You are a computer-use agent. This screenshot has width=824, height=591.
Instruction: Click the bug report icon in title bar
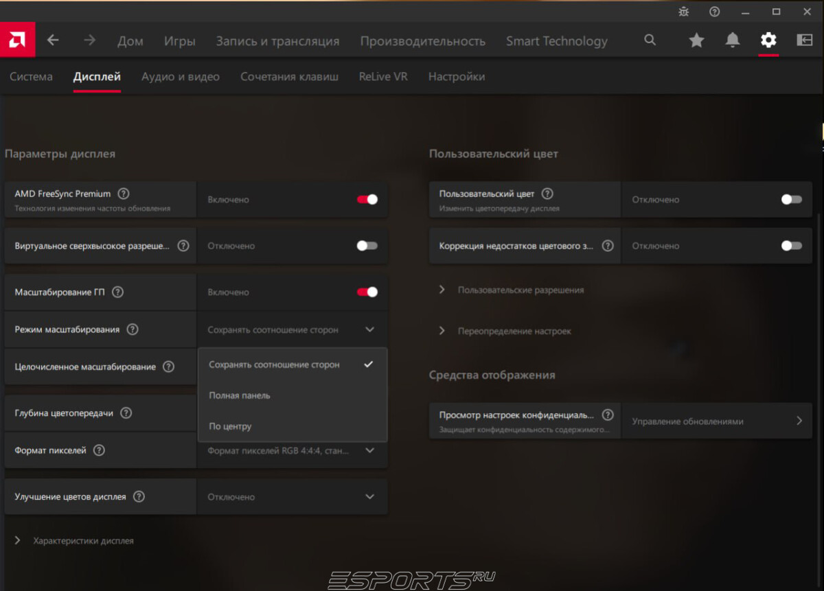point(683,11)
